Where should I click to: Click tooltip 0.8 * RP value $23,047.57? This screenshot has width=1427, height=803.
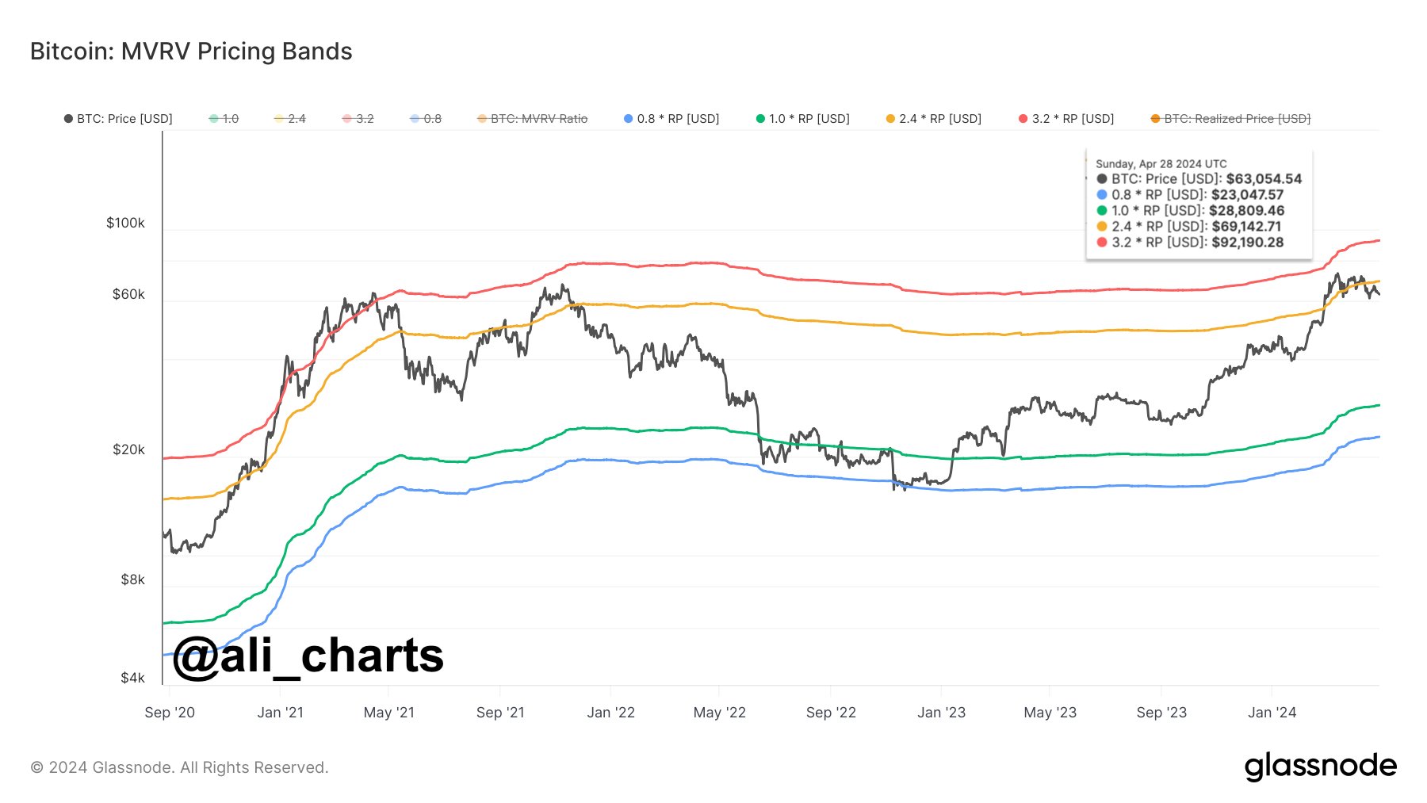(1247, 195)
